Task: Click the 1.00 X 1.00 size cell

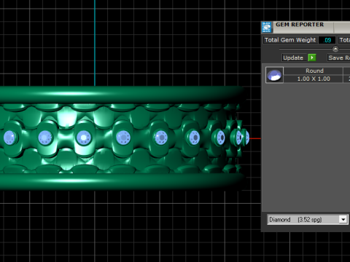Action: pyautogui.click(x=314, y=79)
